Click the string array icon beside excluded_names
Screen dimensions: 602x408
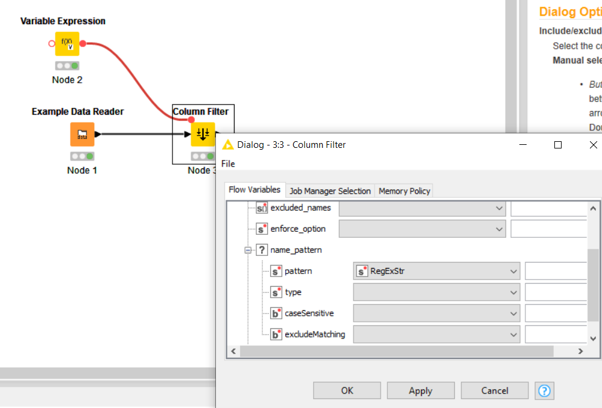click(262, 208)
